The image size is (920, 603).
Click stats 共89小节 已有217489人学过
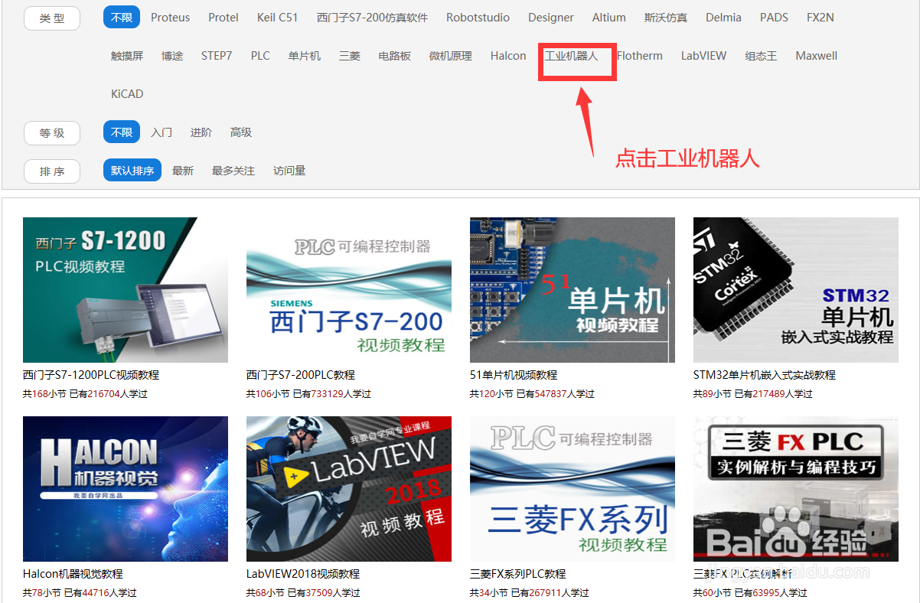click(753, 394)
